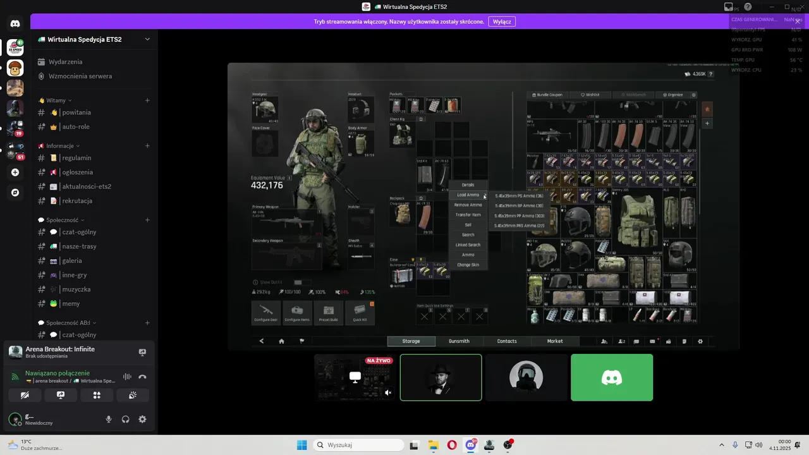This screenshot has width=809, height=455.
Task: Open soundboard button in voice panel
Action: 133,395
